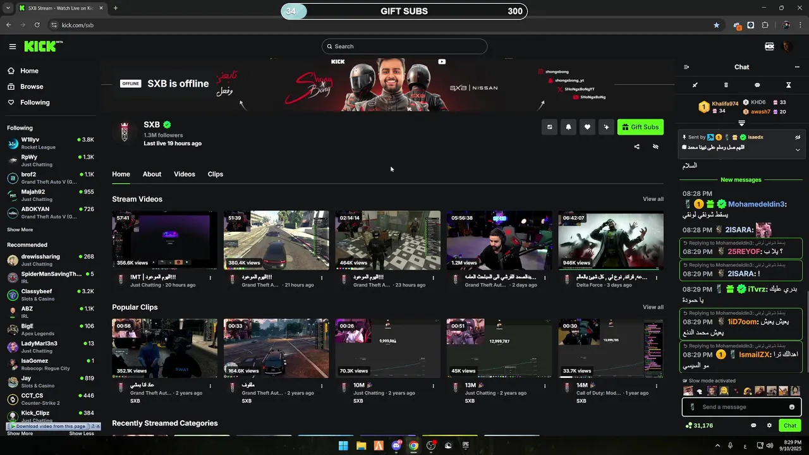Click the hourglass slow mode icon

pos(788,85)
